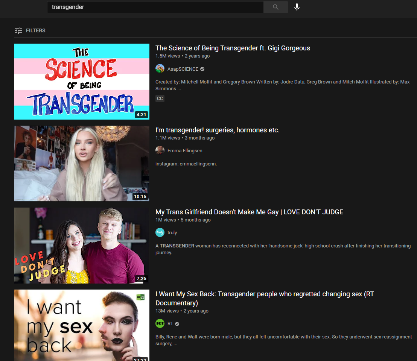Go to truly channel name
This screenshot has width=417, height=361.
[172, 233]
